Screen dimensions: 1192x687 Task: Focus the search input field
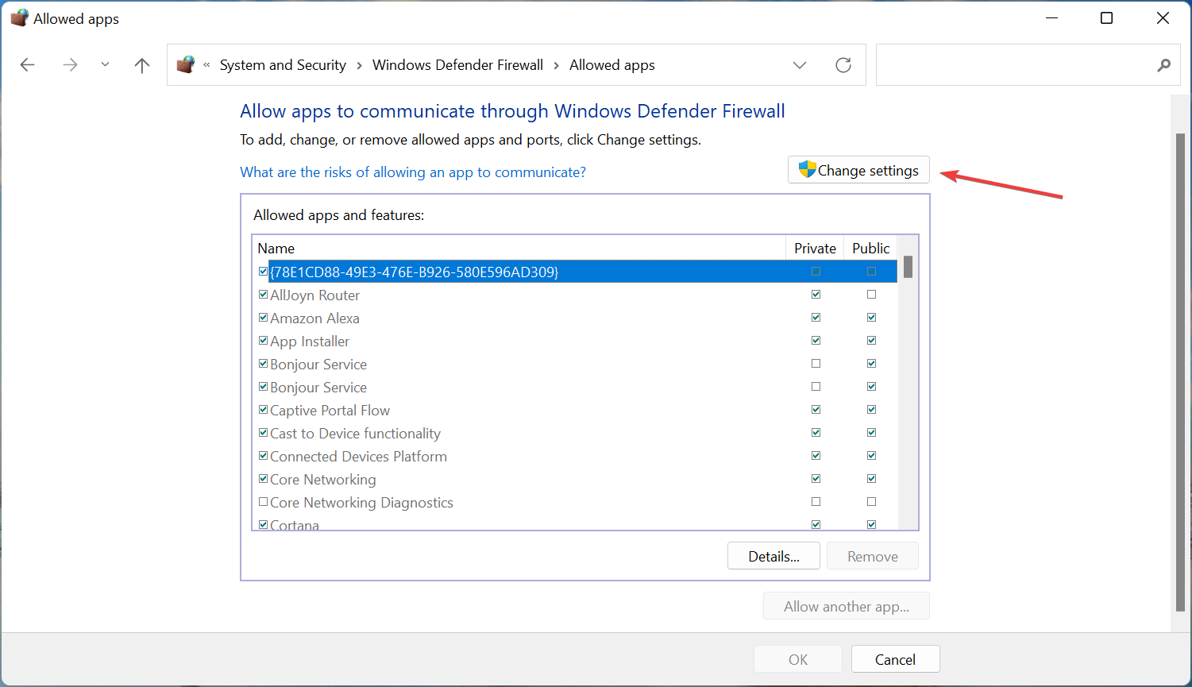pyautogui.click(x=1013, y=65)
